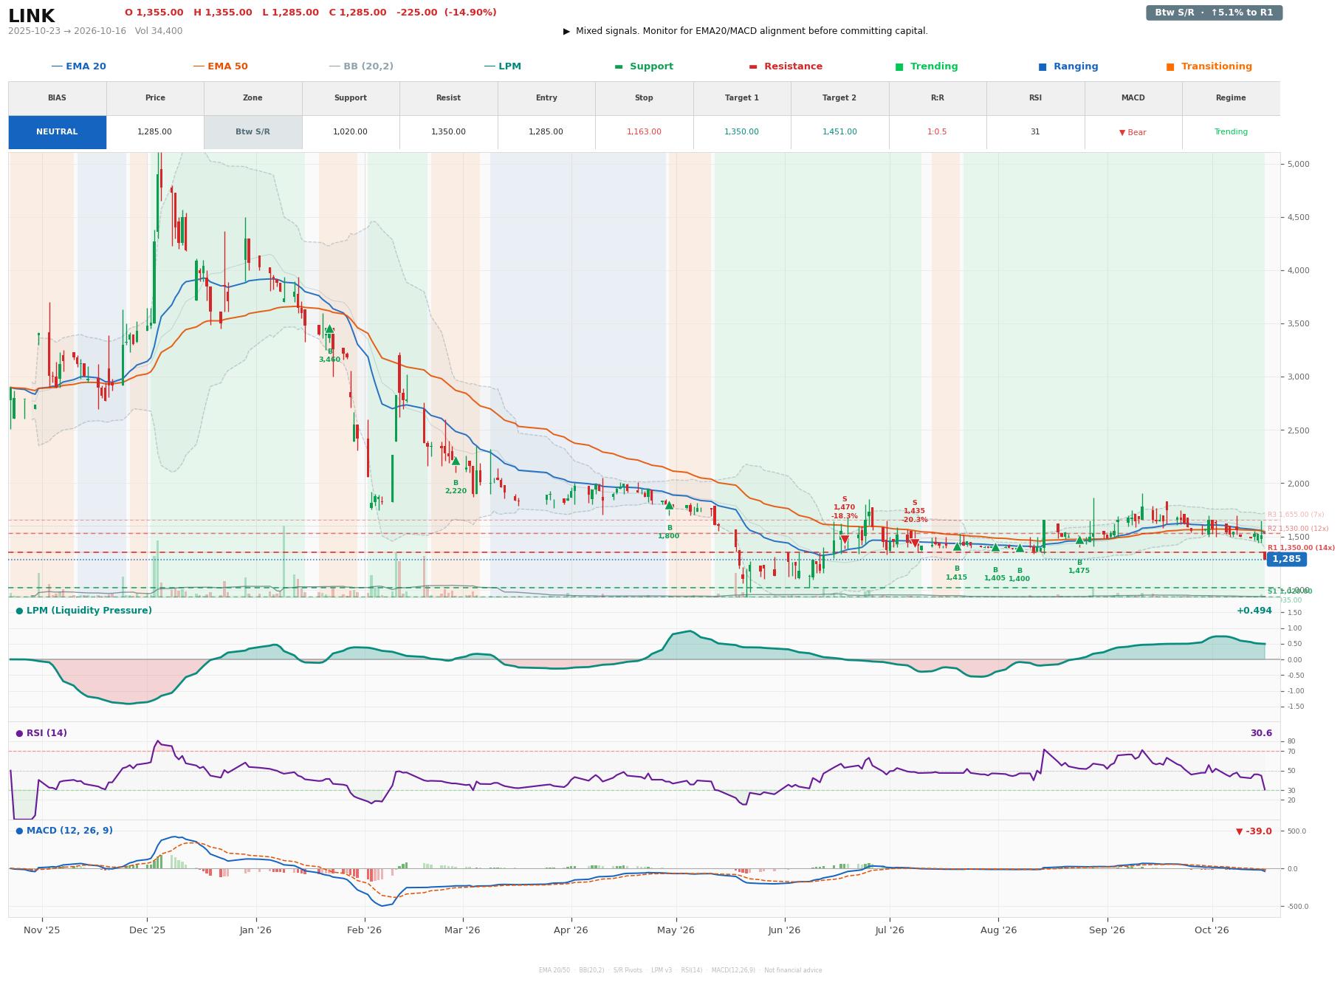This screenshot has height=982, width=1343.
Task: Click the MACD (12, 26, 9) panel title
Action: pos(64,831)
